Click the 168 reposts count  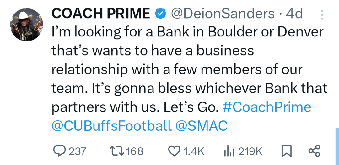tap(135, 151)
